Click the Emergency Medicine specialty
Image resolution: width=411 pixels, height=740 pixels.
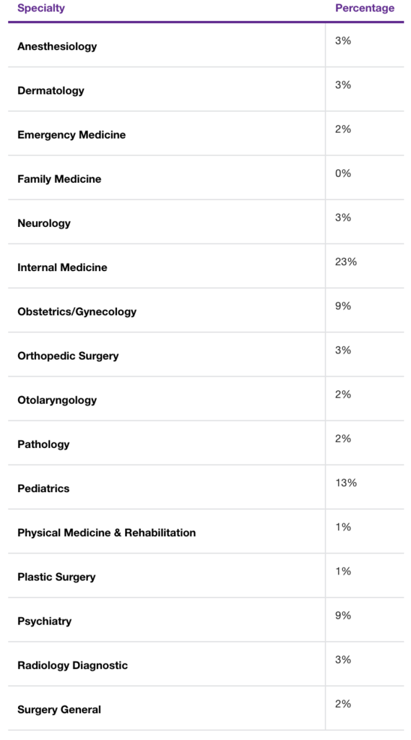pyautogui.click(x=72, y=135)
